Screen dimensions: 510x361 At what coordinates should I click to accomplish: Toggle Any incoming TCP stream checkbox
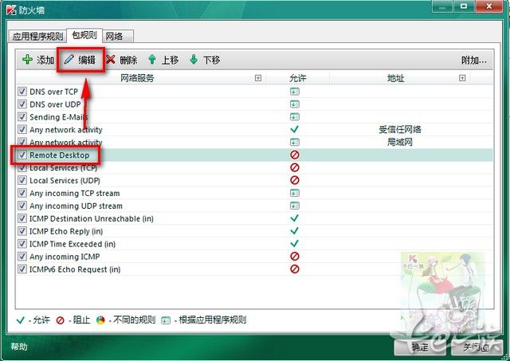click(22, 193)
